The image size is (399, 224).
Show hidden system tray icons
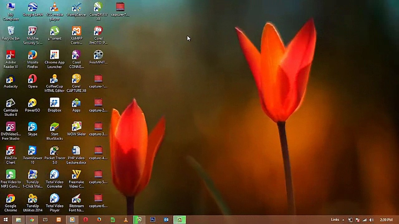(343, 220)
